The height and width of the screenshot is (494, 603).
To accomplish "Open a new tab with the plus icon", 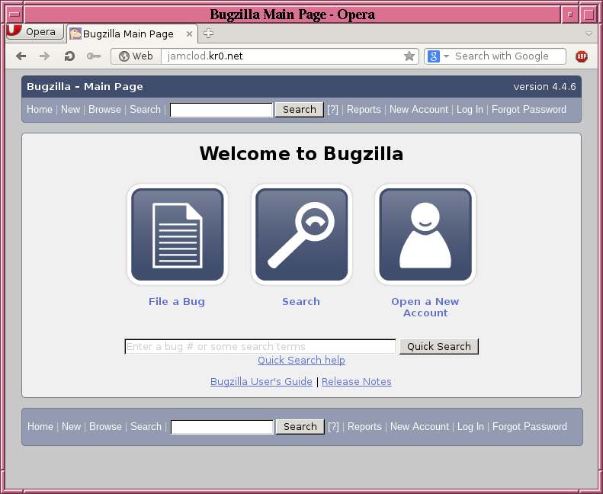I will coord(208,34).
